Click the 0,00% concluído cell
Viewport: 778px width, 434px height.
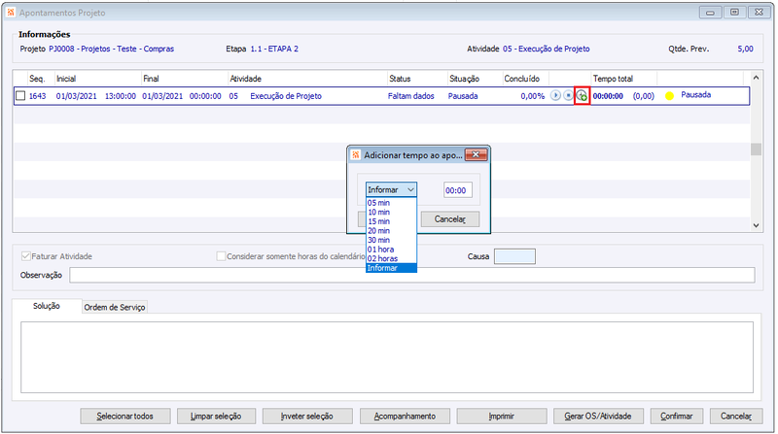point(532,96)
